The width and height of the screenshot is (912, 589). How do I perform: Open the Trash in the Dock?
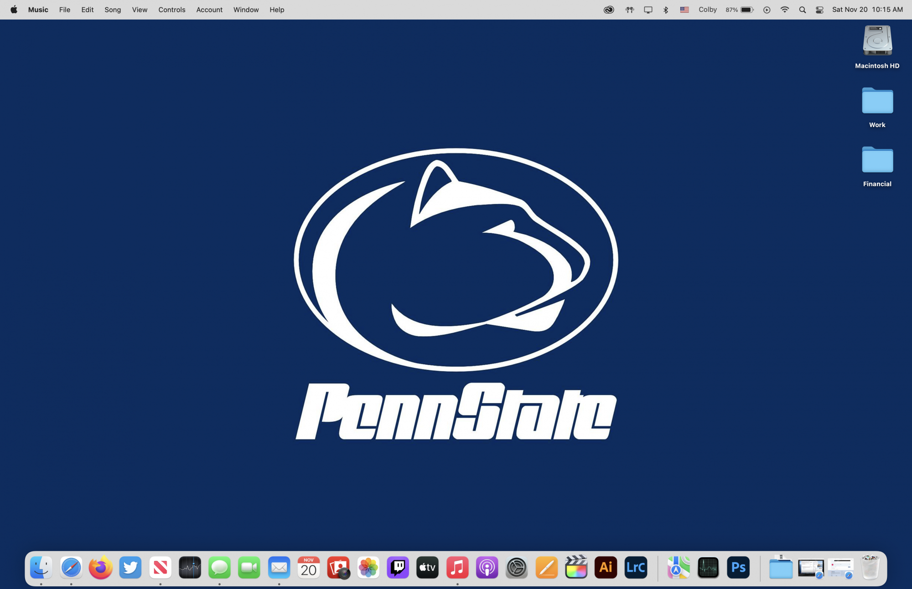click(x=870, y=568)
